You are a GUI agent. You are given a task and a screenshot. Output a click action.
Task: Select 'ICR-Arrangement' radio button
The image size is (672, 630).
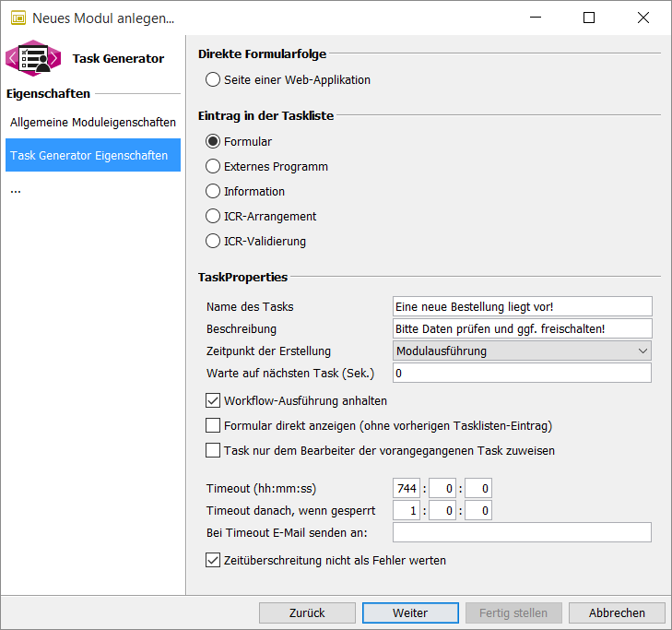tap(214, 217)
